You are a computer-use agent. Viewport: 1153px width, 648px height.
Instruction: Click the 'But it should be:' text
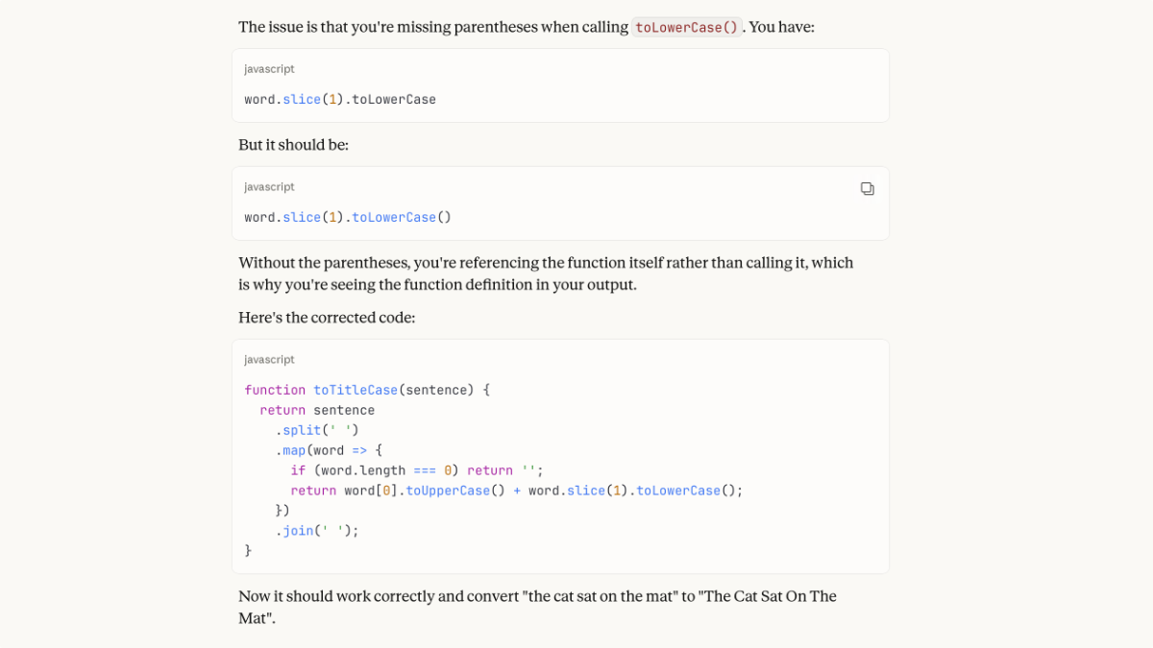point(293,145)
